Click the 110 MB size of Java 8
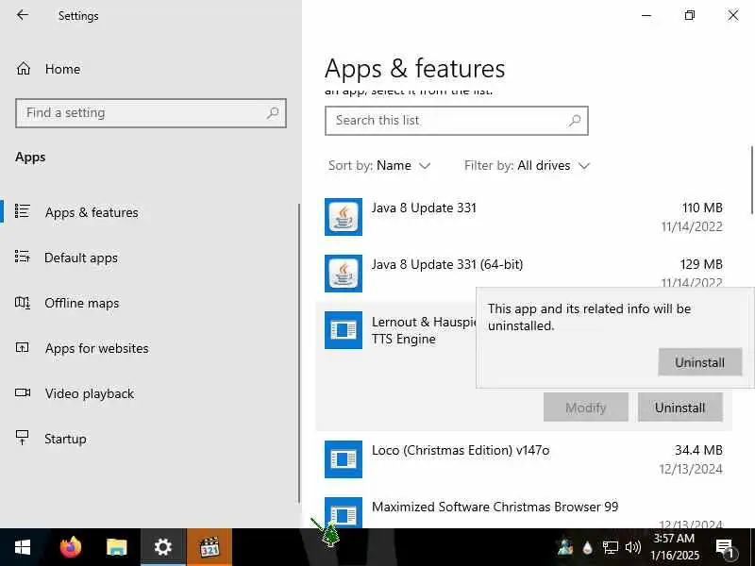The height and width of the screenshot is (566, 755). 702,208
